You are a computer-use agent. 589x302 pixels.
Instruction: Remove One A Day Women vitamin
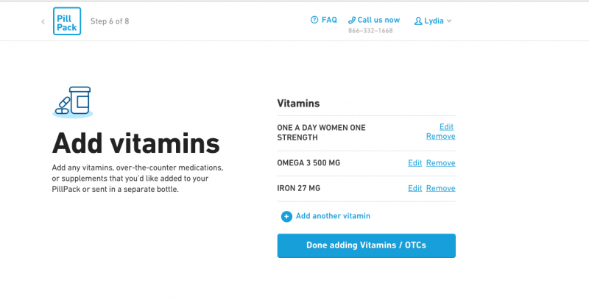tap(440, 136)
